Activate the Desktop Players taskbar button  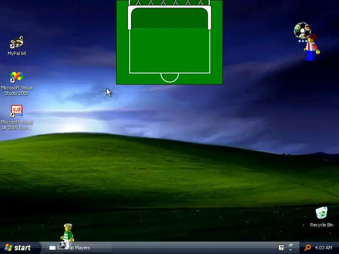(79, 248)
